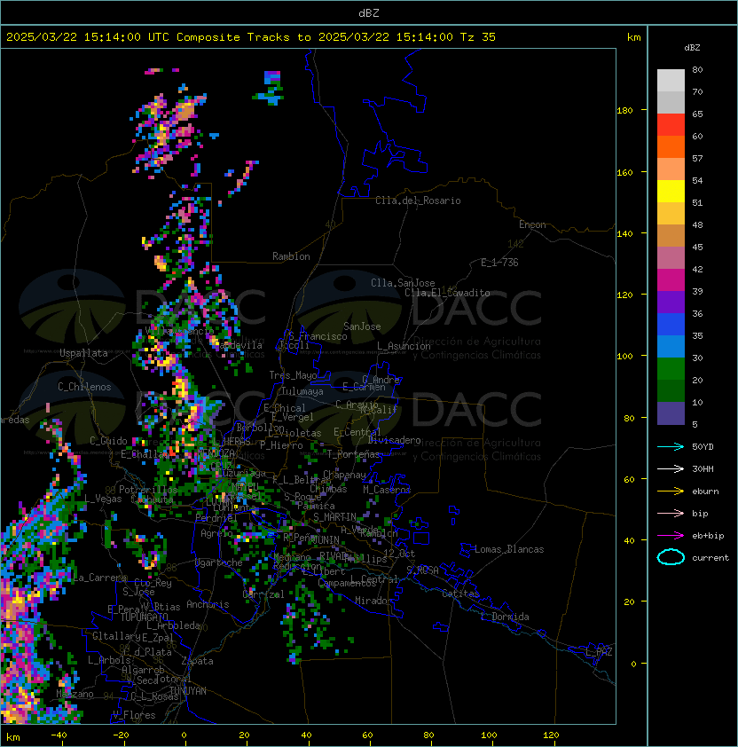
Task: Click the '50YD' legend label
Action: tap(703, 447)
